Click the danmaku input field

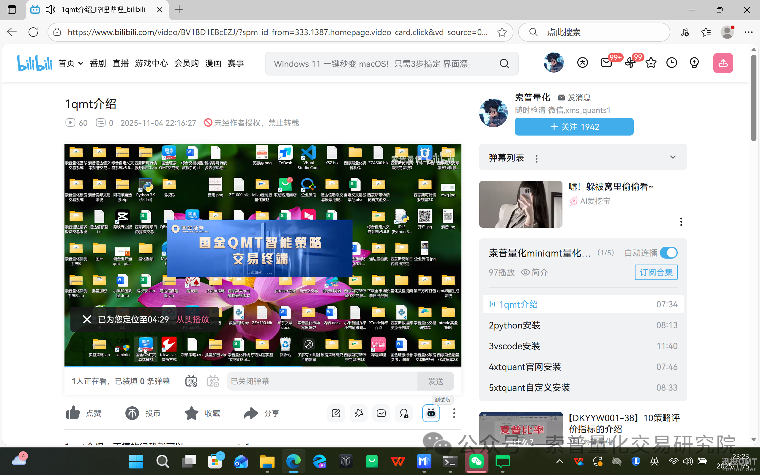click(x=320, y=381)
